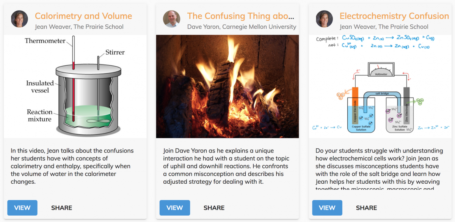Click Jean Weaver's profile avatar on Calorimetry card
The width and height of the screenshot is (455, 222).
point(19,19)
